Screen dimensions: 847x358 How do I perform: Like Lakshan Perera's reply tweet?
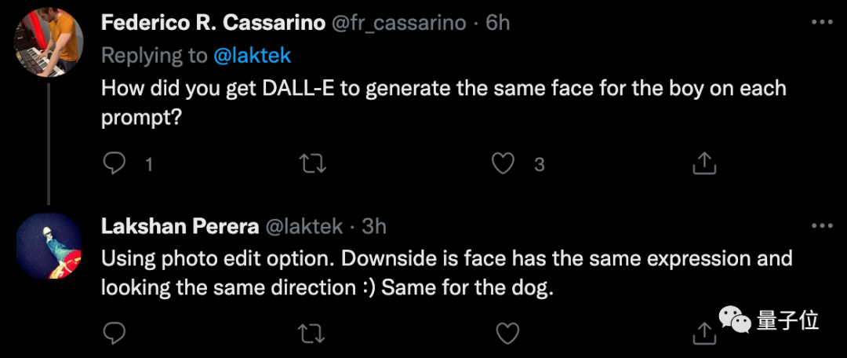508,333
